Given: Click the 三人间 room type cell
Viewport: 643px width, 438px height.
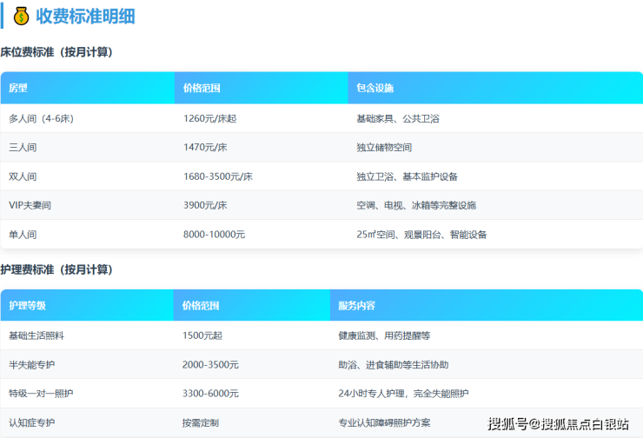Looking at the screenshot, I should pyautogui.click(x=23, y=147).
